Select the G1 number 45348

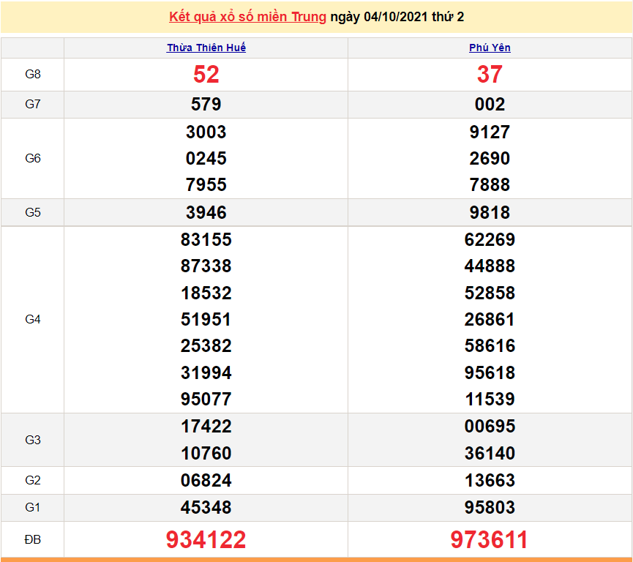click(206, 507)
